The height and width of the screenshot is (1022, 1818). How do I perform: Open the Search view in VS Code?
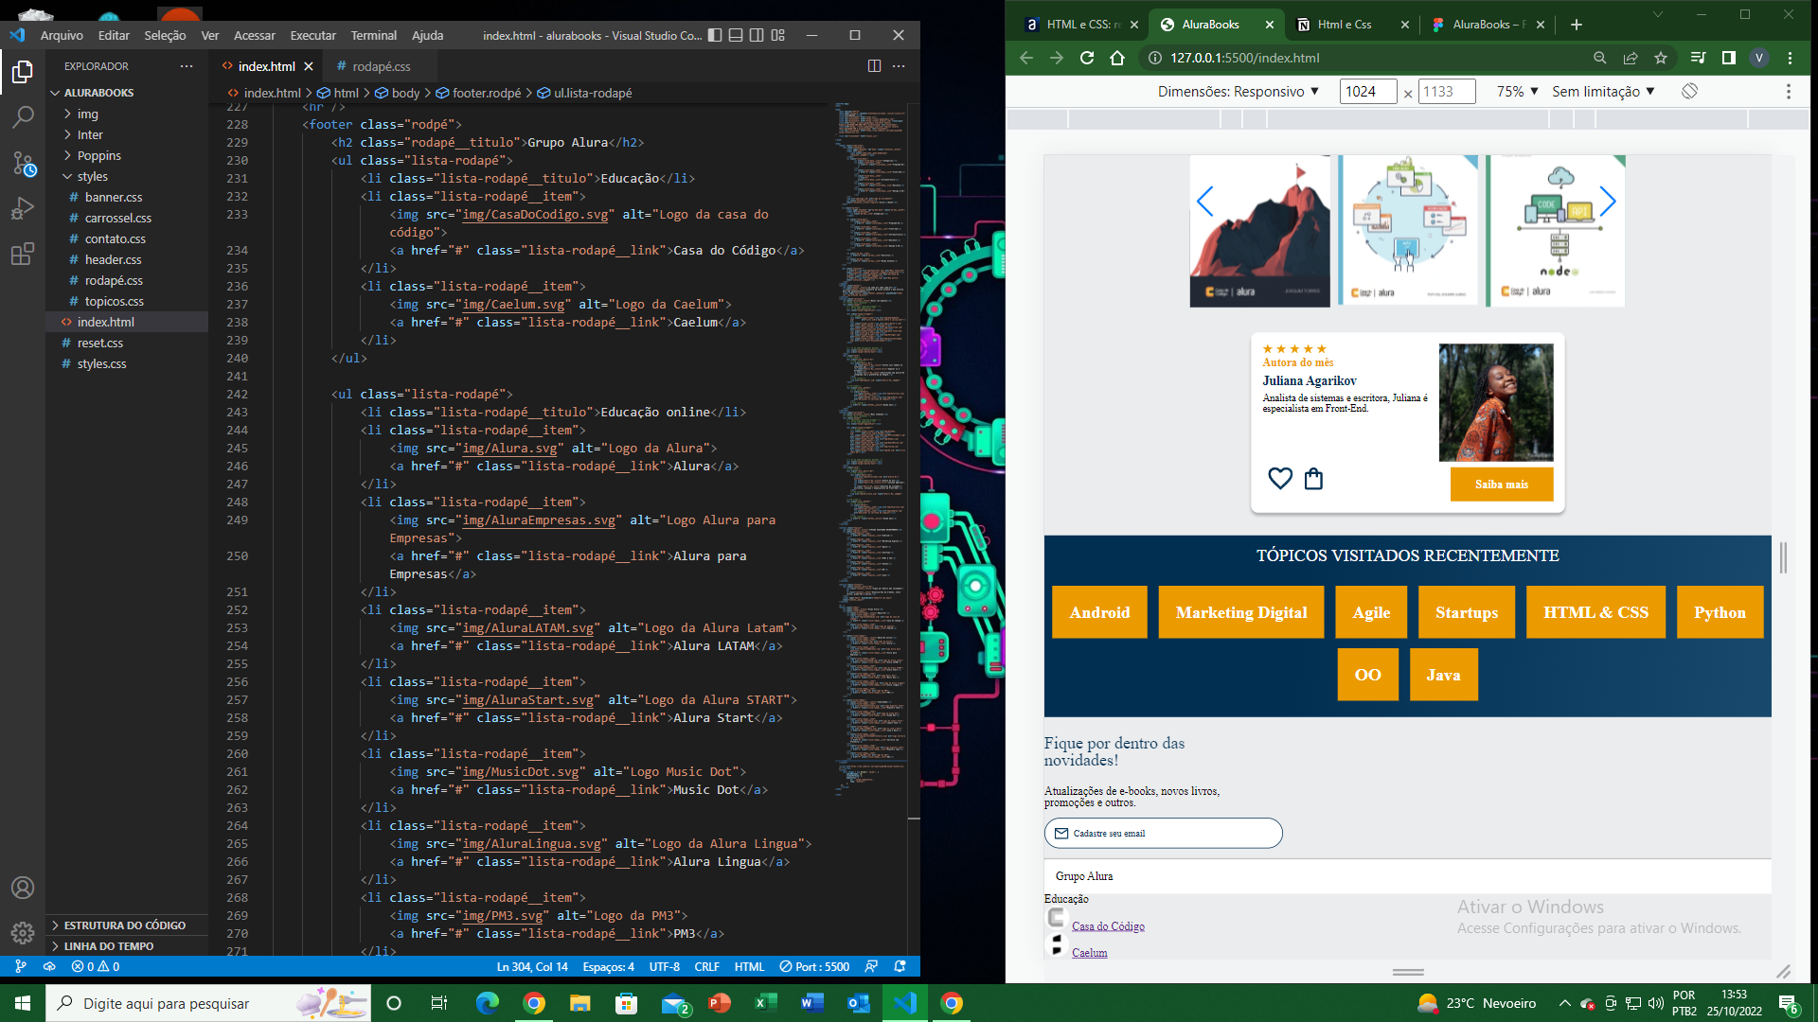[x=23, y=117]
